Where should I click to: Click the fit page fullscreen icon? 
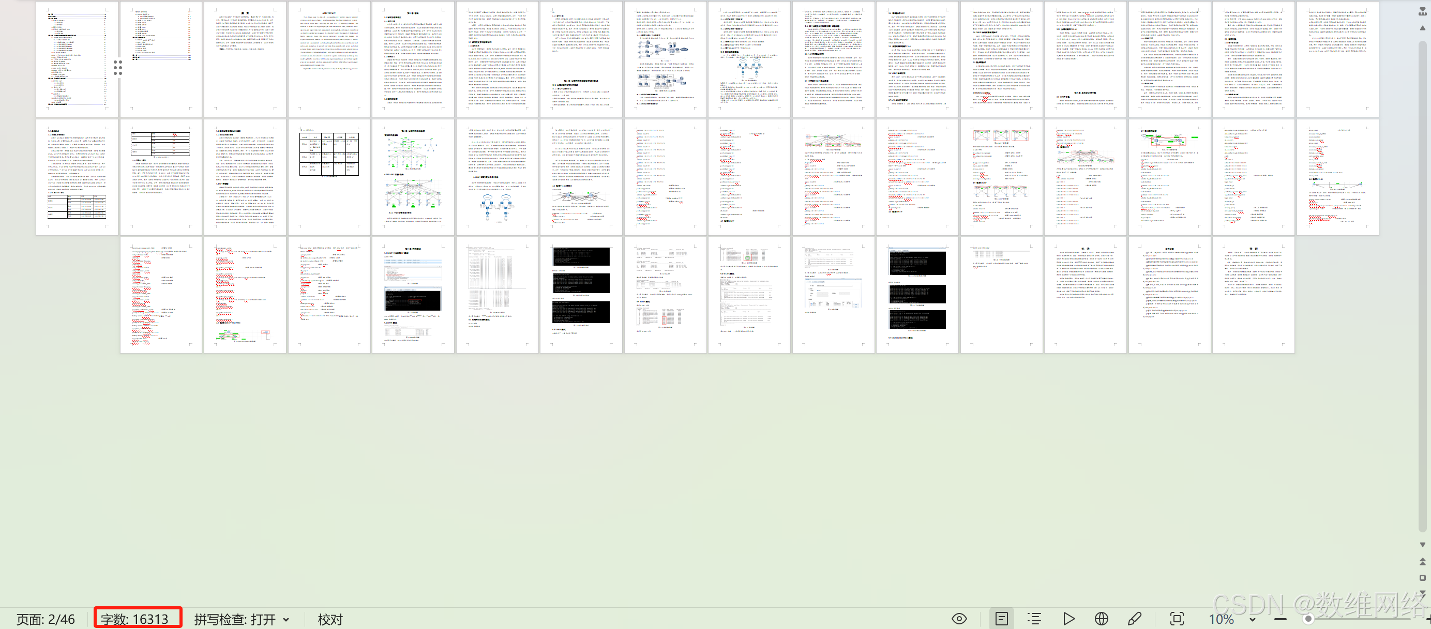click(1177, 619)
